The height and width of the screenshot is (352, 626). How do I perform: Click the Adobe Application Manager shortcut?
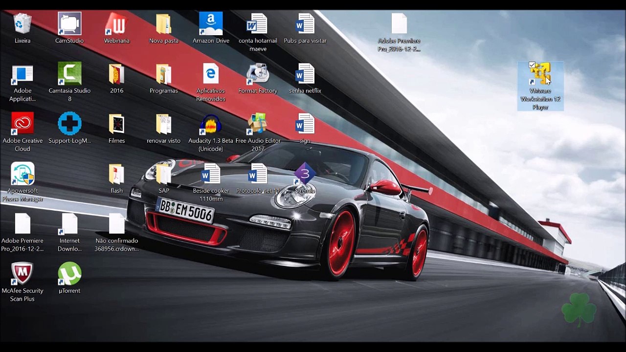22,74
